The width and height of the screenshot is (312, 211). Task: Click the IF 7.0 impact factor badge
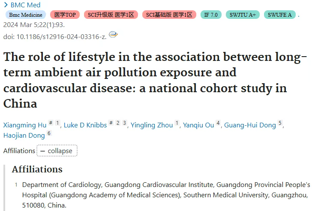tap(211, 15)
